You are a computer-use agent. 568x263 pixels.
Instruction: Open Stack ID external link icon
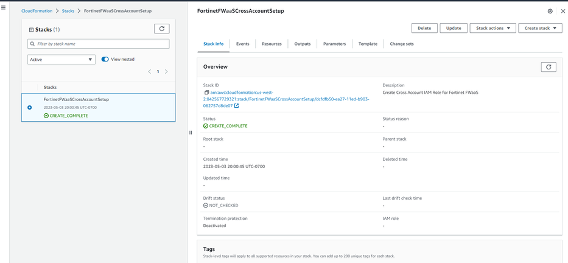[x=237, y=106]
